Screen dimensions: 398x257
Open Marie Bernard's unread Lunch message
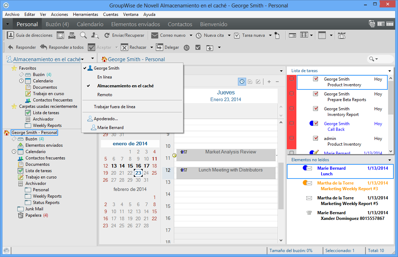(340, 171)
